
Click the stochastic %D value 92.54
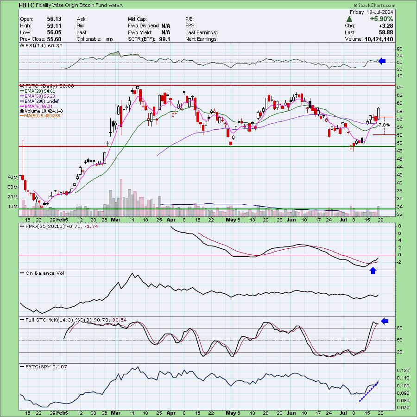(120, 320)
